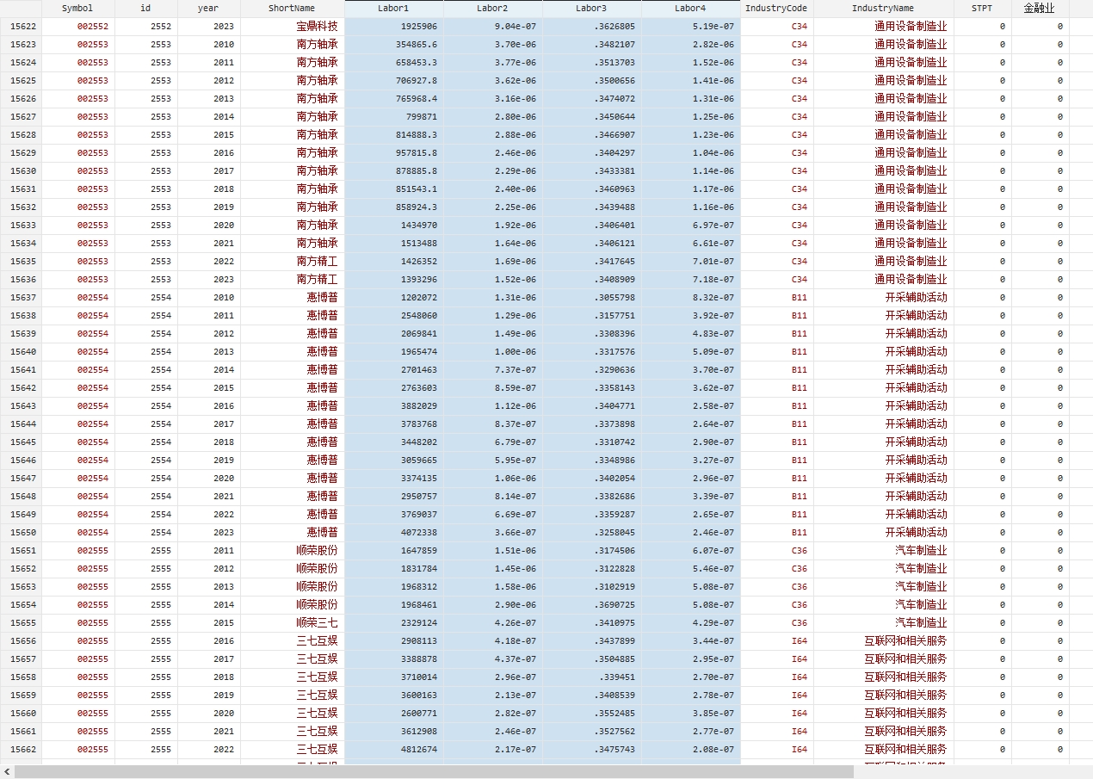Click Labor2 value 2.90e-06
1093x779 pixels.
[516, 605]
